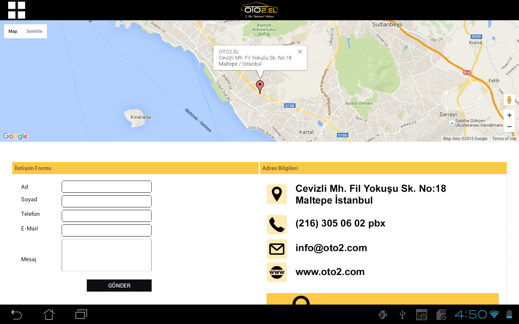This screenshot has width=519, height=324.
Task: Open the www.oto2.com website link
Action: coord(330,272)
